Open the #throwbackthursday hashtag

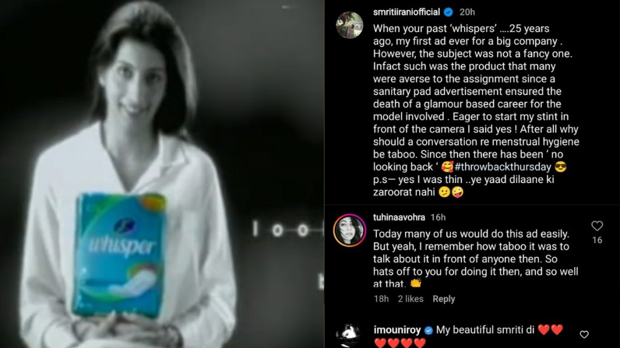(x=503, y=167)
